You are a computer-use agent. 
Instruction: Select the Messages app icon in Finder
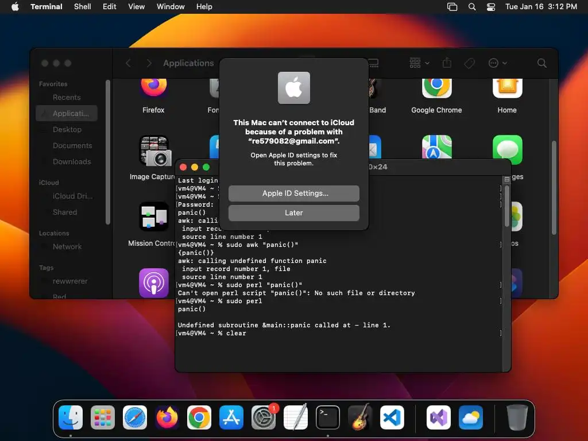point(507,149)
